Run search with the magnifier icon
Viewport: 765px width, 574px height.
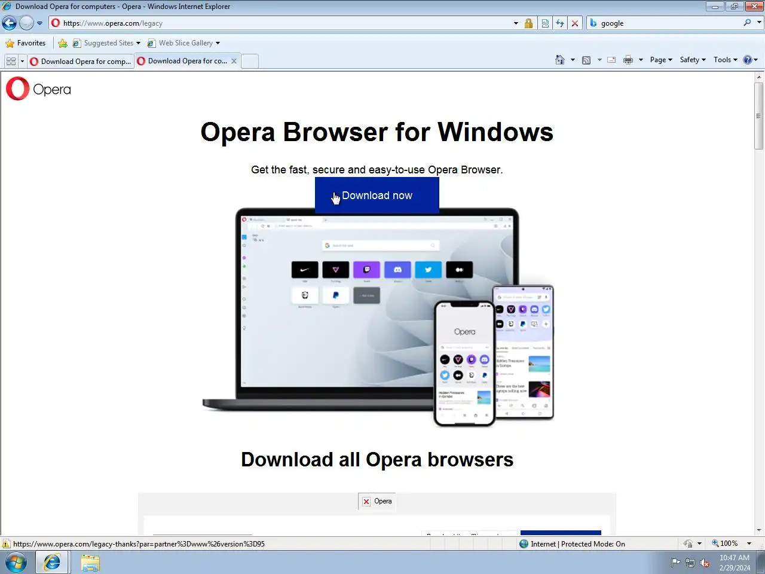(x=747, y=23)
